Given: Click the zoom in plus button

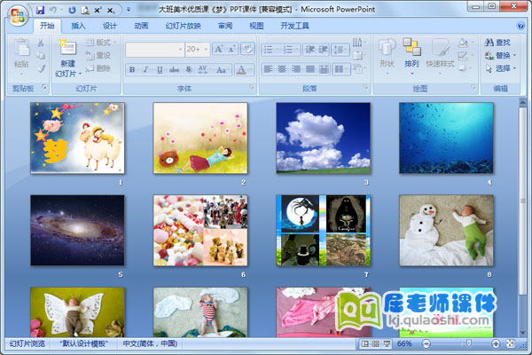Looking at the screenshot, I should pos(495,343).
